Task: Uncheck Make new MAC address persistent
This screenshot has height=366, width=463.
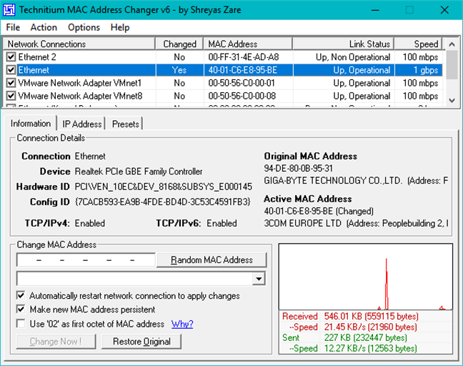Action: [21, 310]
